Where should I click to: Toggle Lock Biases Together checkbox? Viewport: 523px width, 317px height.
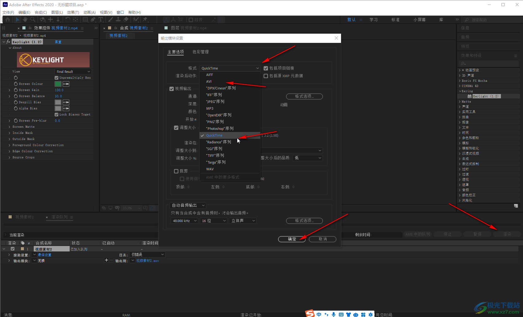(56, 115)
